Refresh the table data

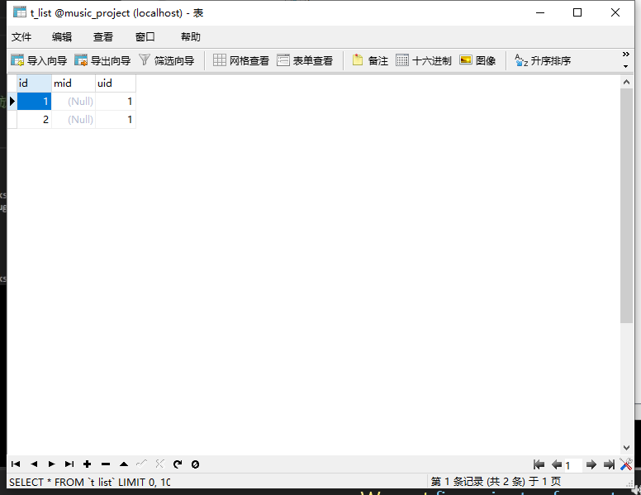pyautogui.click(x=178, y=464)
